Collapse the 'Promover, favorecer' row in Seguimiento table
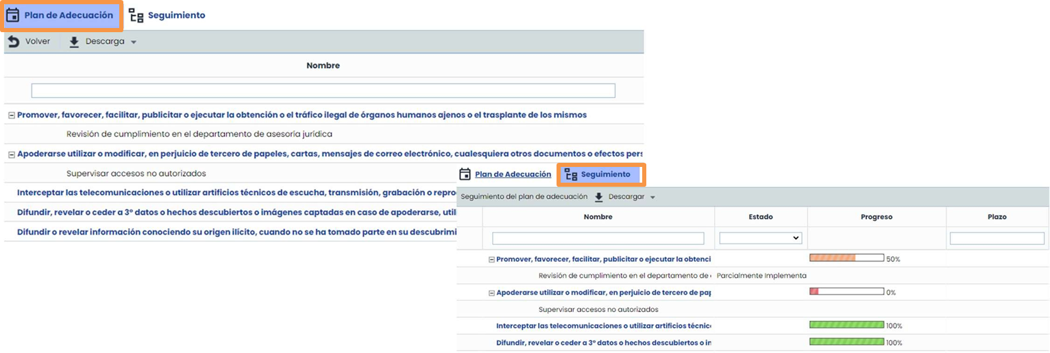The image size is (1050, 353). coord(491,259)
